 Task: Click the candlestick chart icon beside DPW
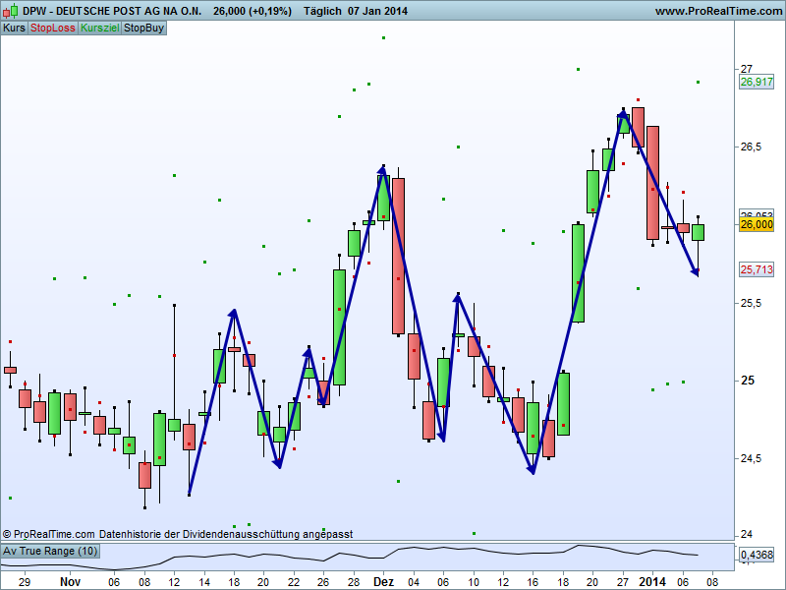point(11,11)
